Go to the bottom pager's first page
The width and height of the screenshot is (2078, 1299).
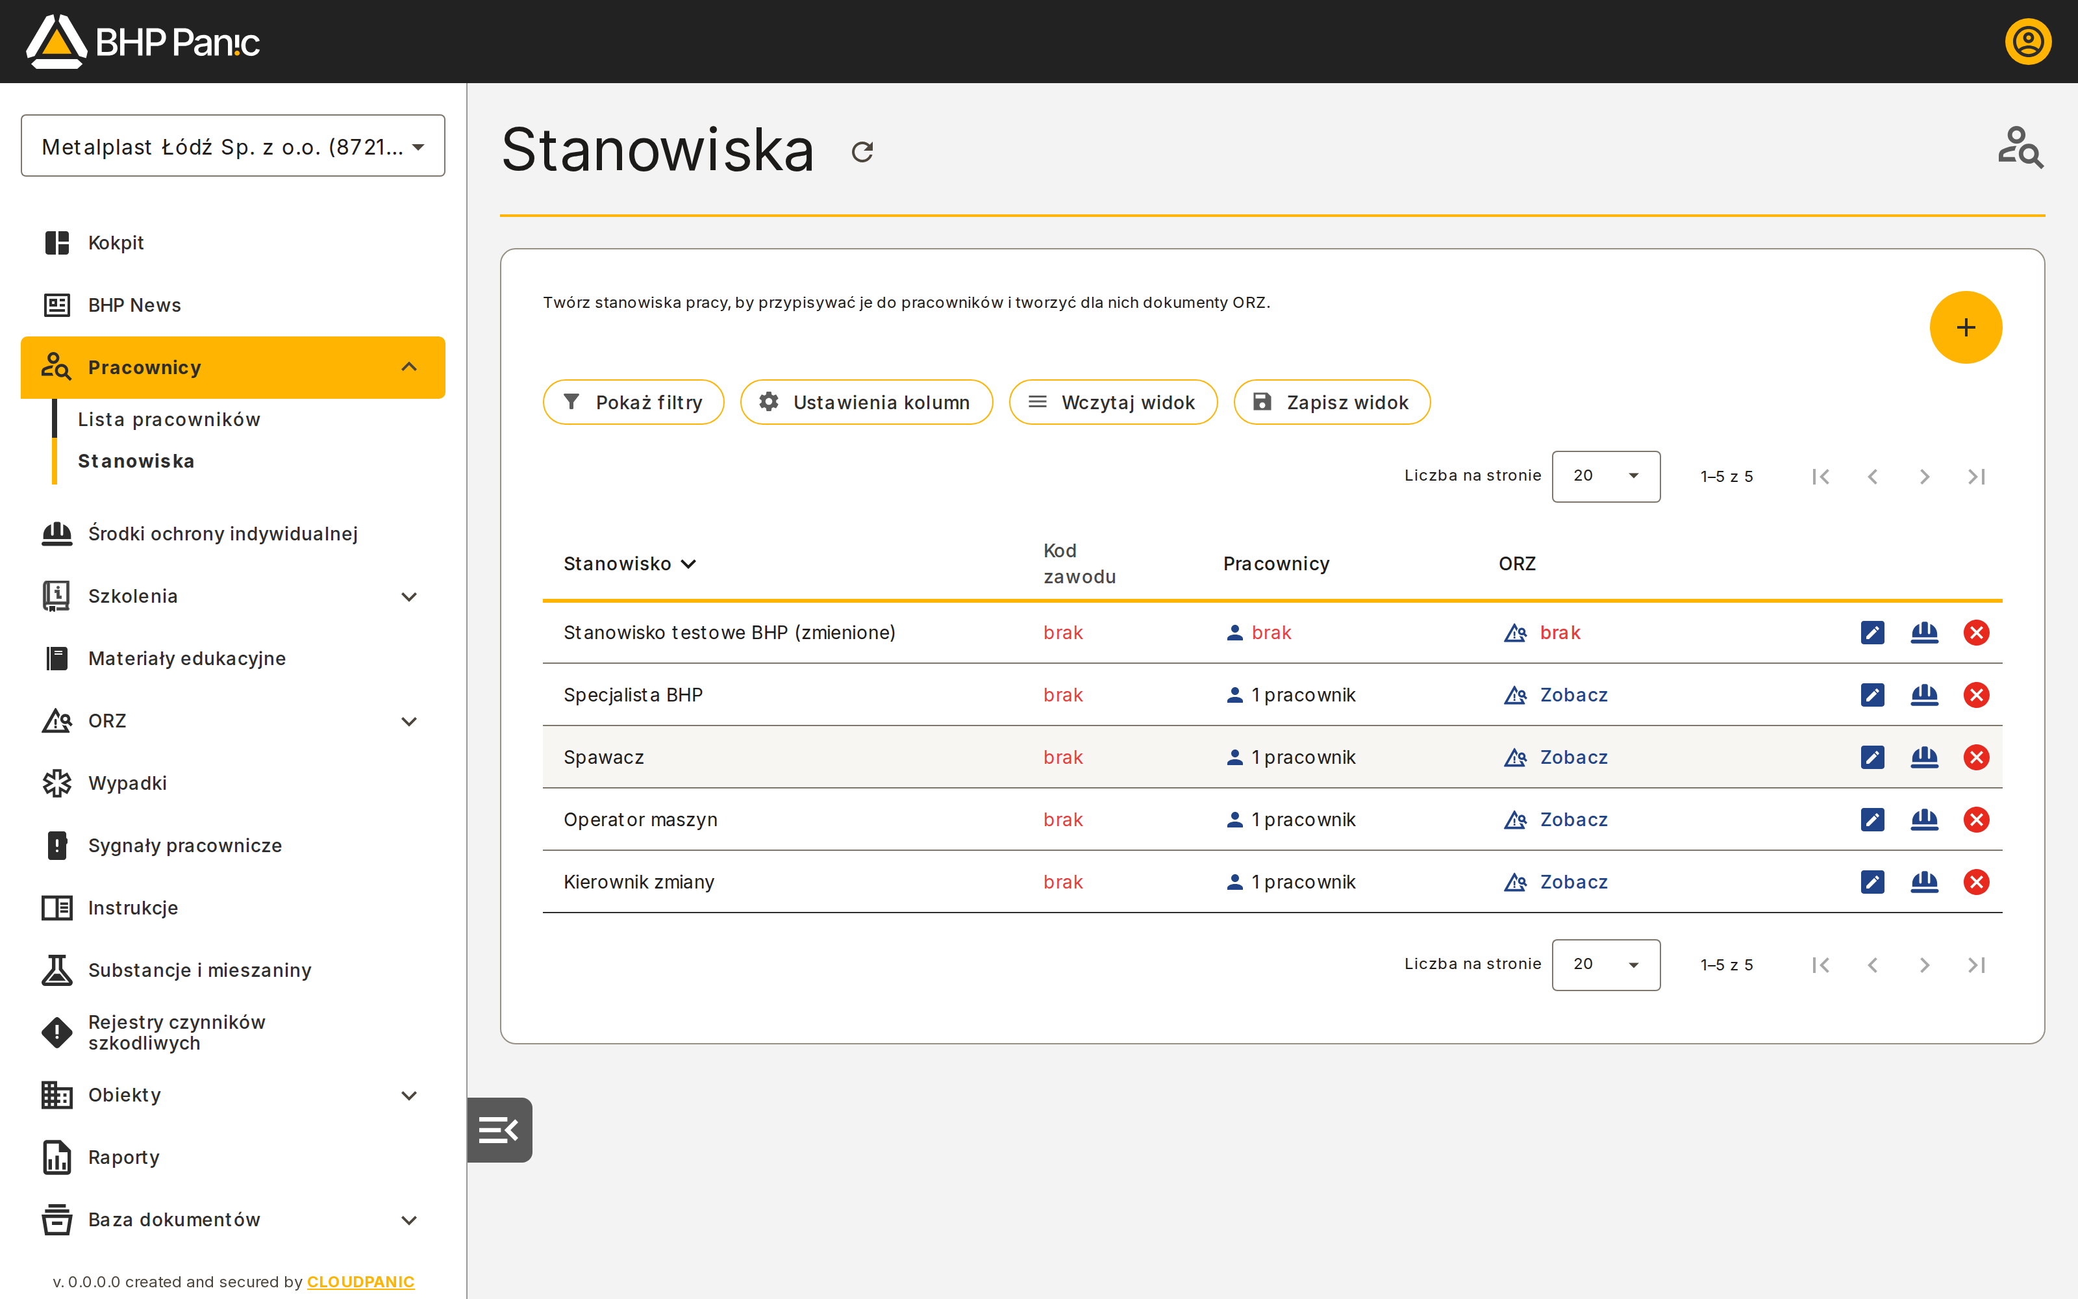click(1820, 965)
